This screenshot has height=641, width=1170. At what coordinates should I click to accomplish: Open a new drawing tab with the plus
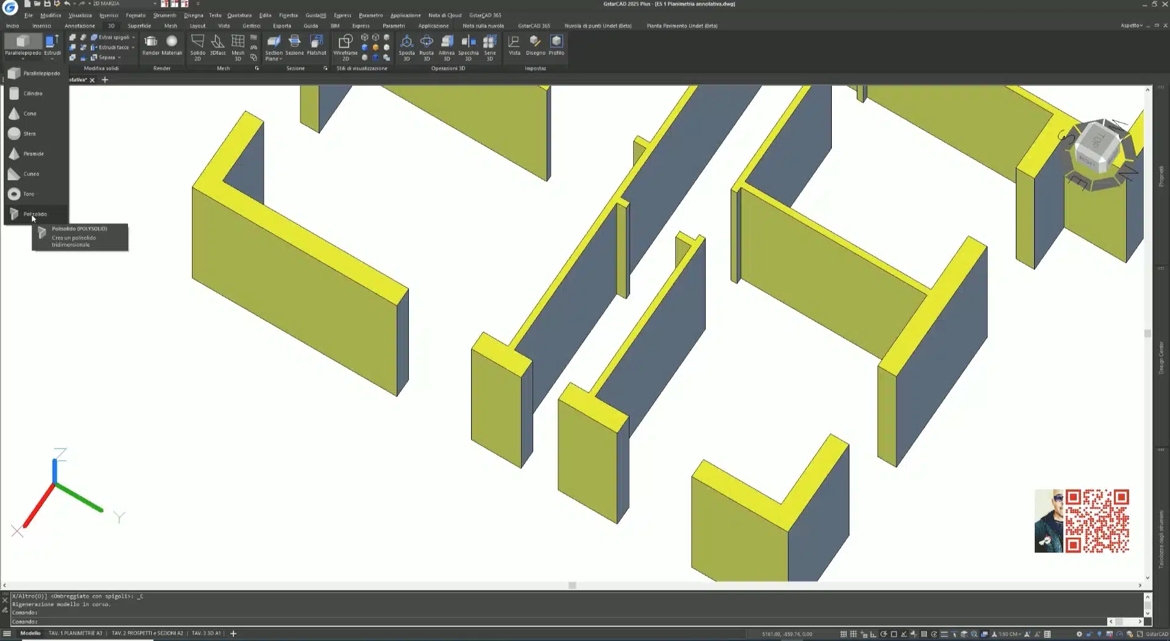tap(105, 80)
